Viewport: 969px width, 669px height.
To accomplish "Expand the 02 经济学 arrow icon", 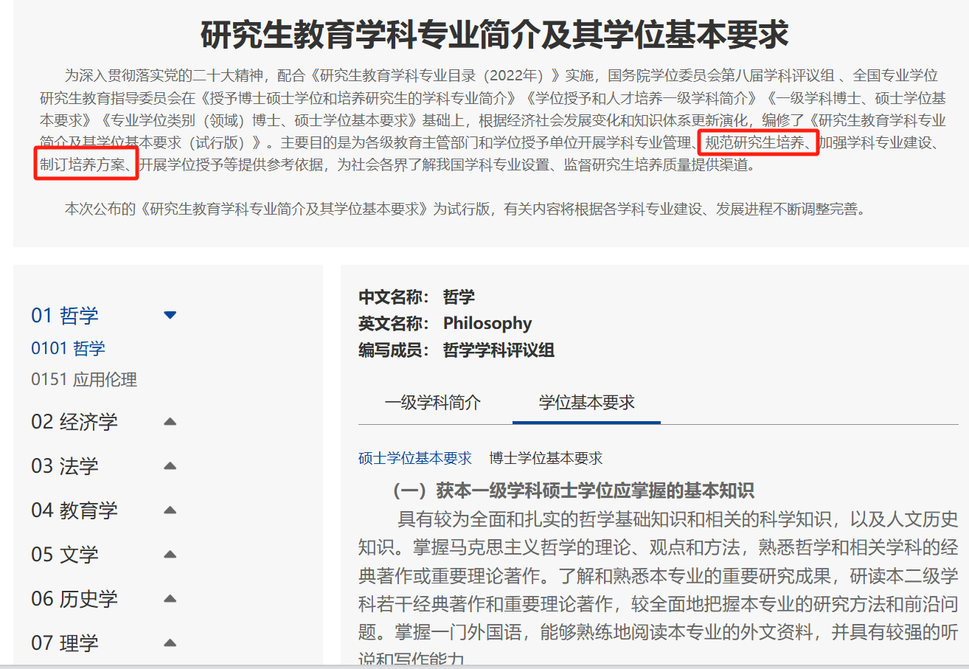I will pos(170,422).
